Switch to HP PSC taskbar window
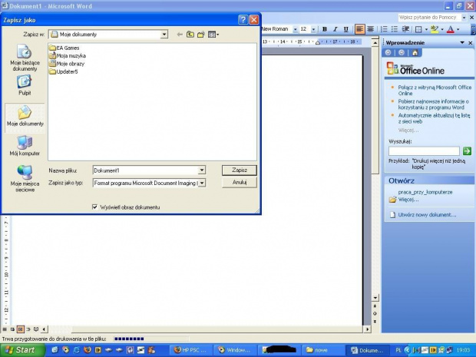Viewport: 476px width, 357px height. (190, 350)
